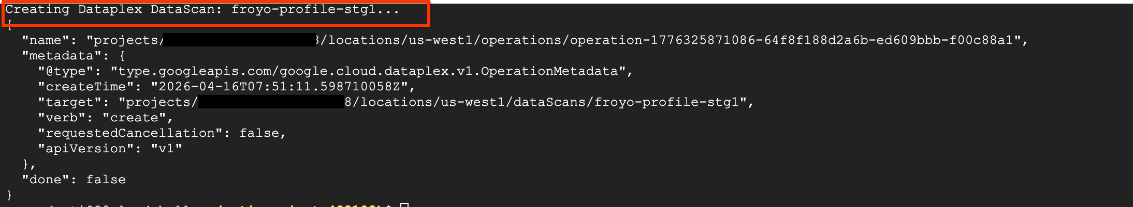Click the type.googleapis.com OperationMetadata URL
The height and width of the screenshot is (207, 1133).
[x=368, y=71]
